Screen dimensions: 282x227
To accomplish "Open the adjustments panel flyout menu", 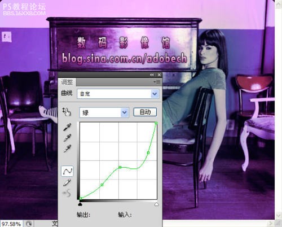I will (x=157, y=82).
